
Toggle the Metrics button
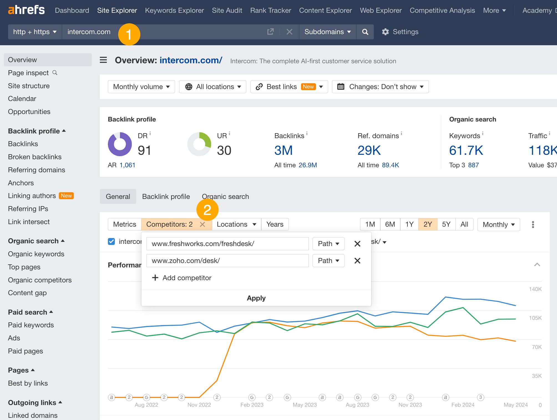tap(125, 224)
